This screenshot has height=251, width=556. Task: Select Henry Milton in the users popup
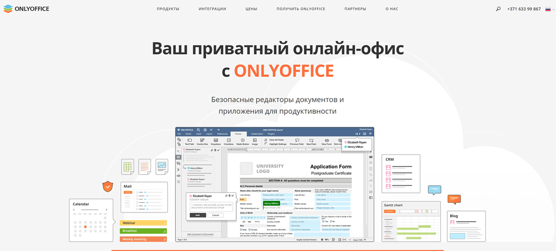355,147
